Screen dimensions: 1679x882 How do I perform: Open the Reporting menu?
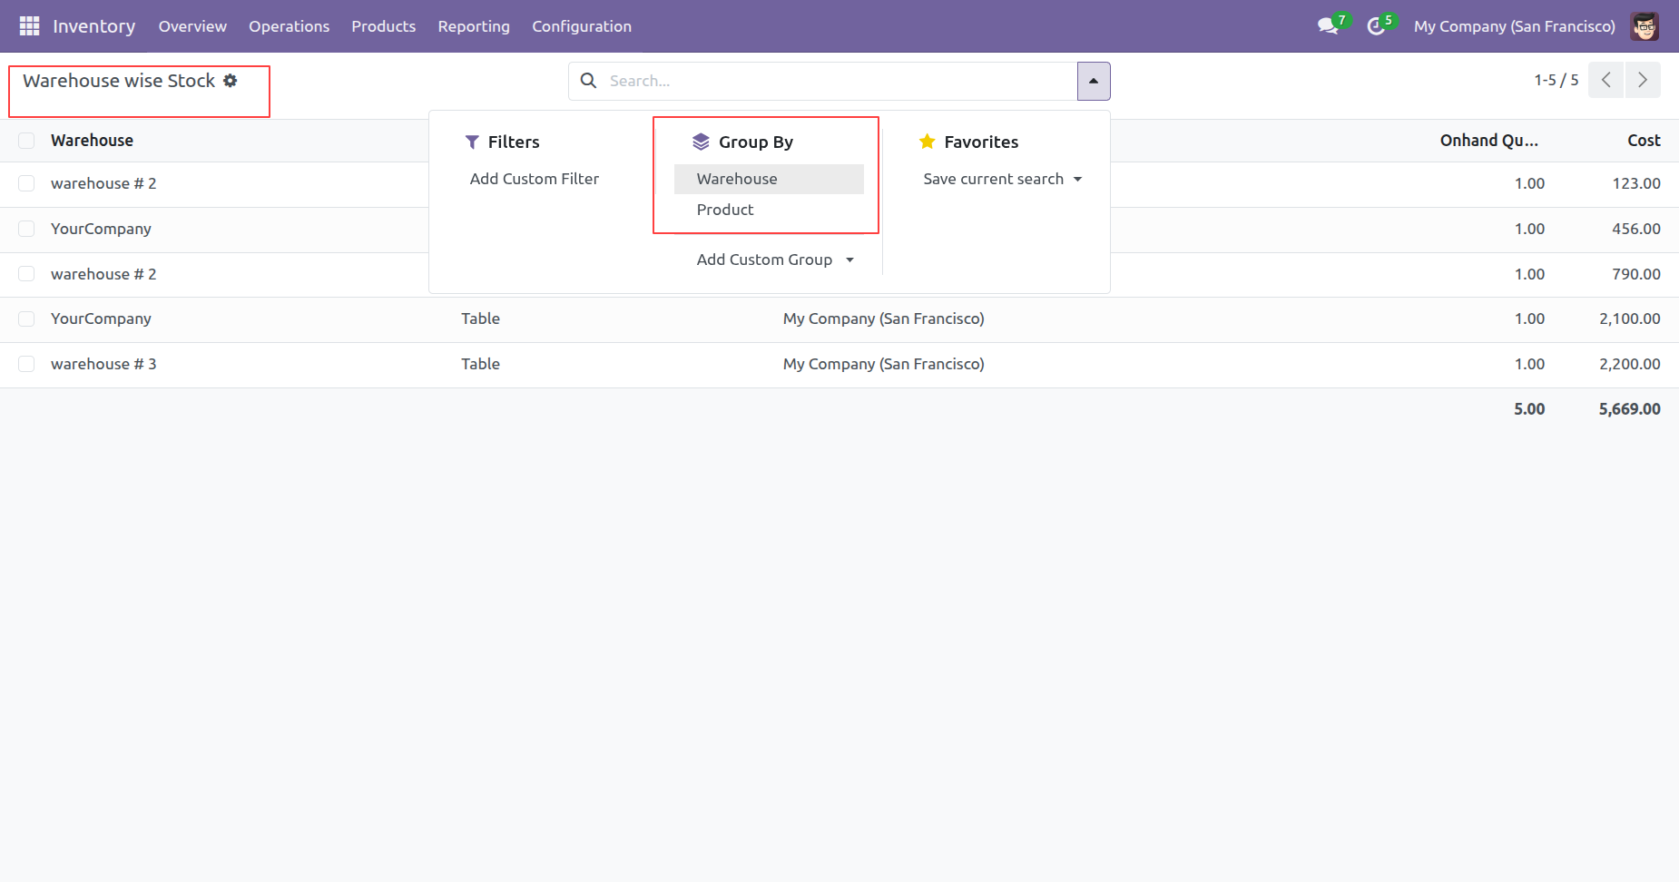pyautogui.click(x=474, y=26)
